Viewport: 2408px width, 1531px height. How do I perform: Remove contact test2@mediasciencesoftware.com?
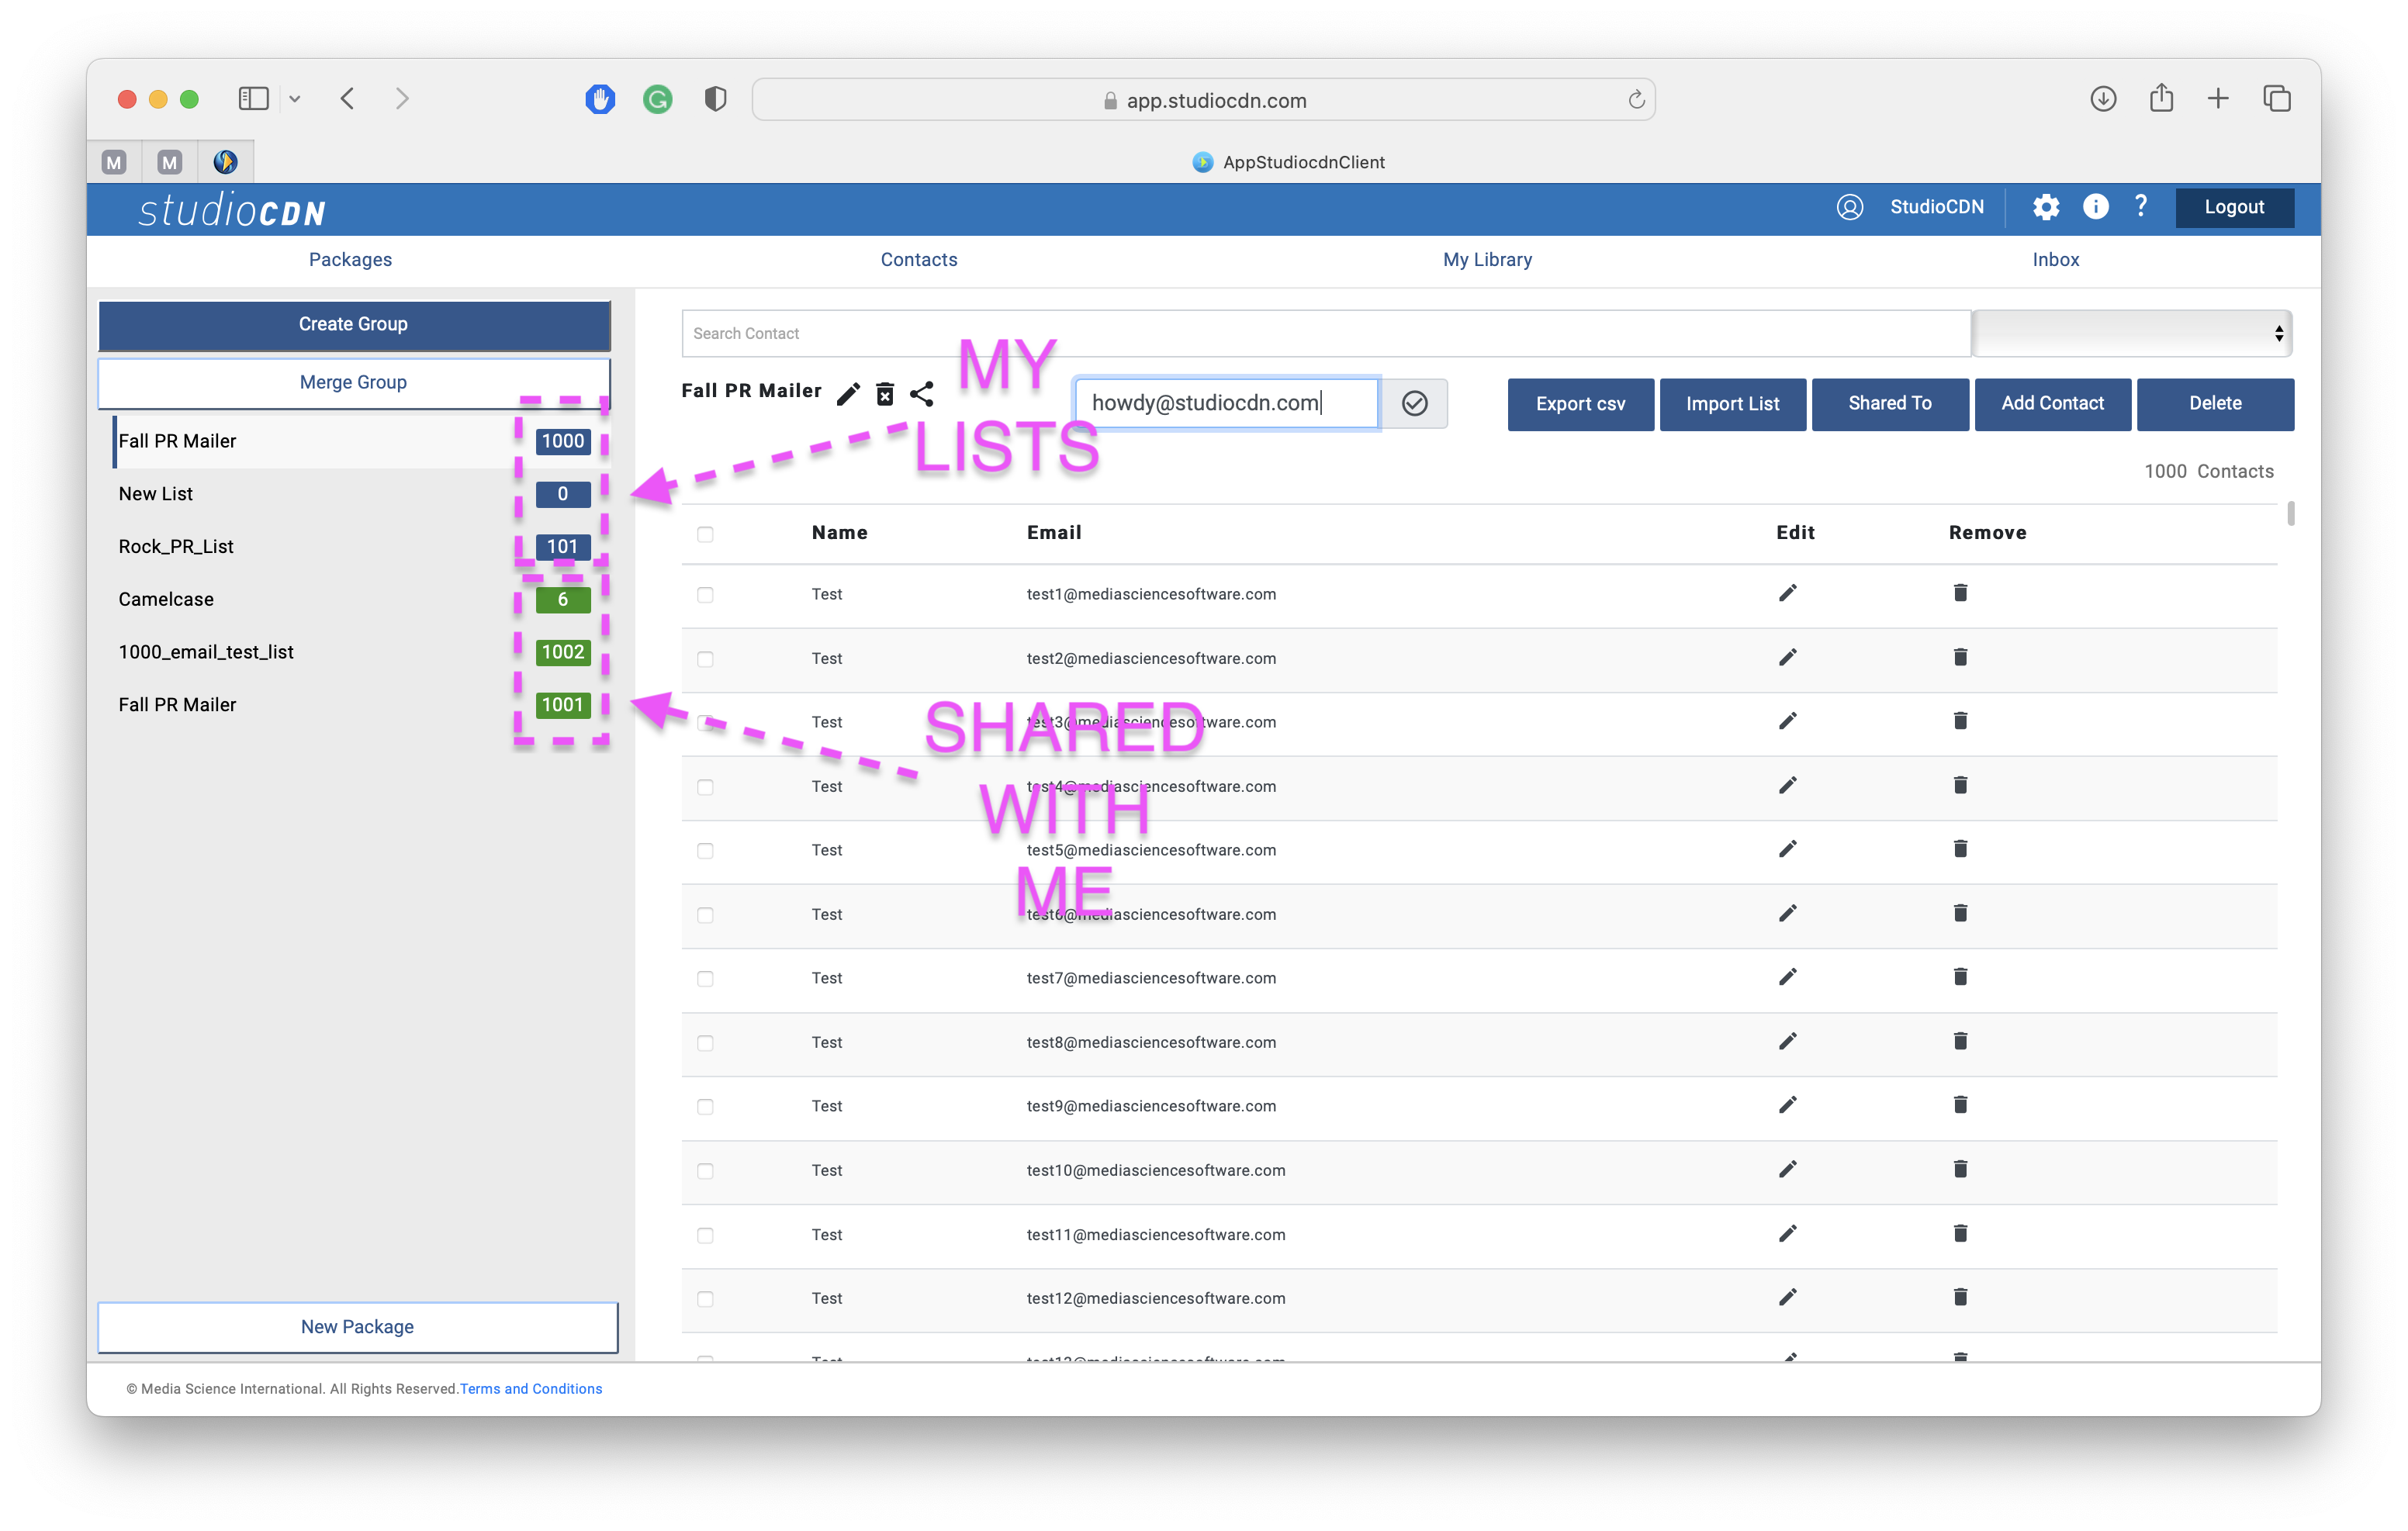[1960, 658]
